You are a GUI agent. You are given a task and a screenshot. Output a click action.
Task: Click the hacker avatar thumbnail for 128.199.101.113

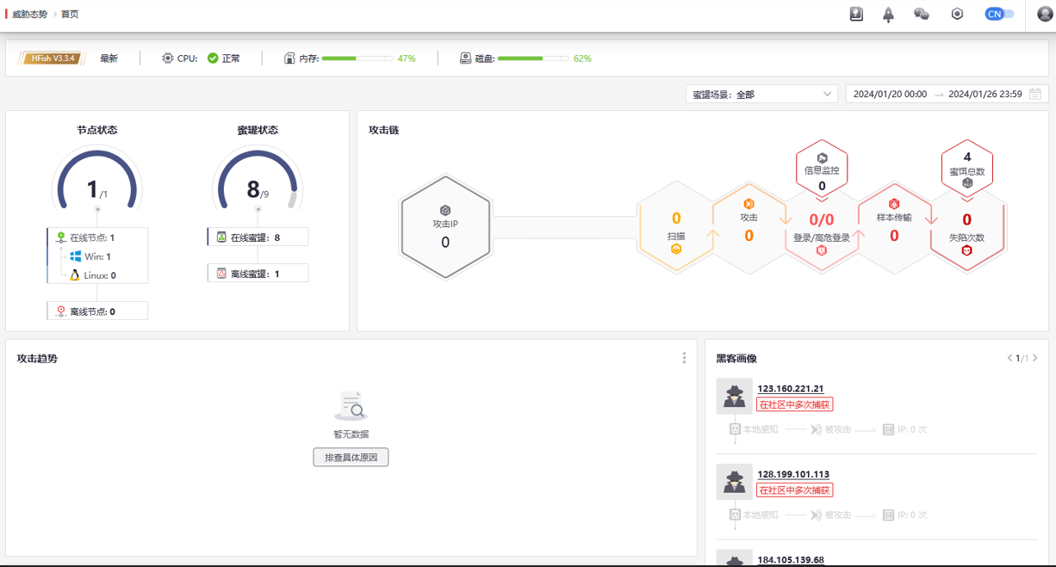tap(735, 482)
